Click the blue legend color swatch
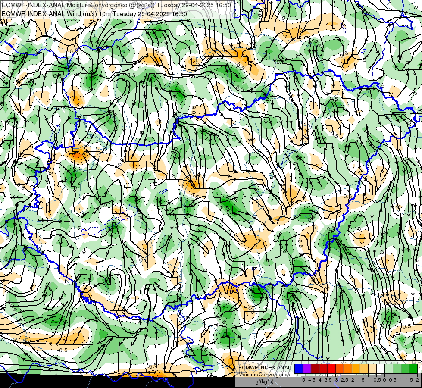This screenshot has height=388, width=422. click(x=299, y=369)
